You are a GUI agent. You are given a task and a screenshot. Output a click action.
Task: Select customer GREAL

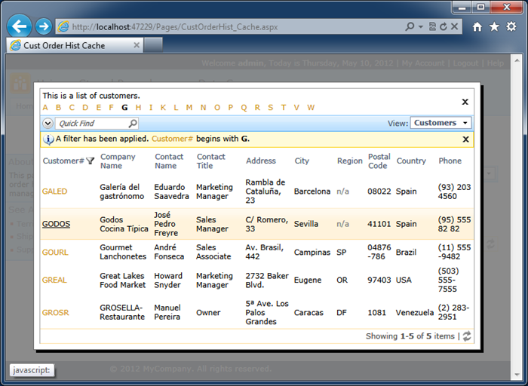pos(54,280)
